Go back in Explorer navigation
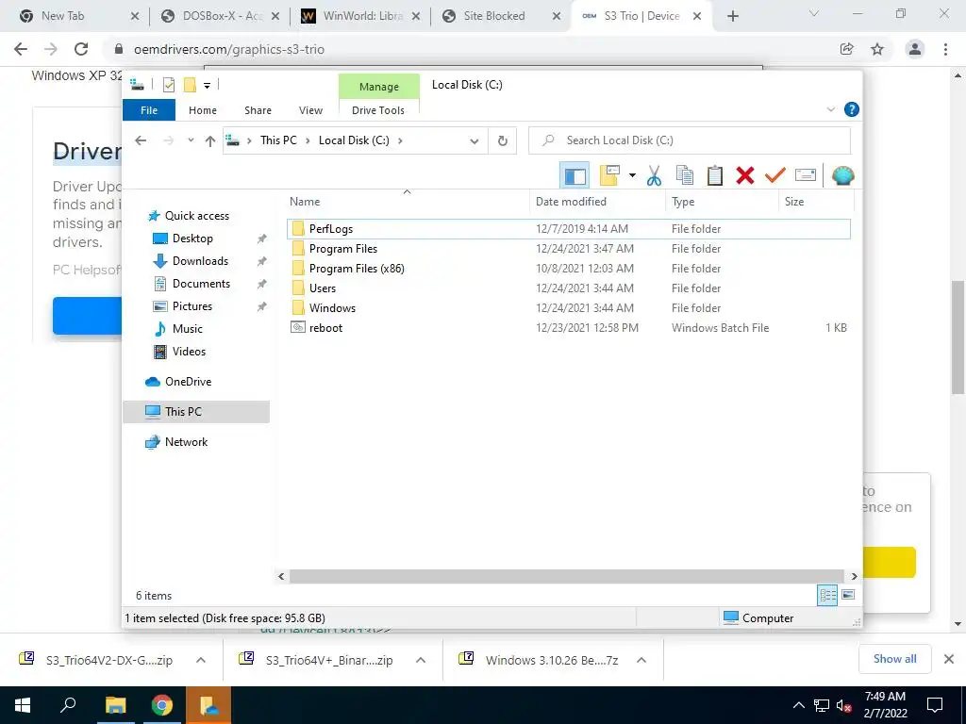This screenshot has height=724, width=966. (141, 141)
